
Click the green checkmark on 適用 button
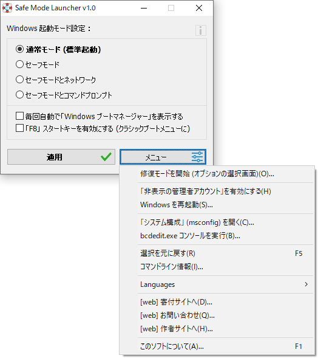click(106, 157)
